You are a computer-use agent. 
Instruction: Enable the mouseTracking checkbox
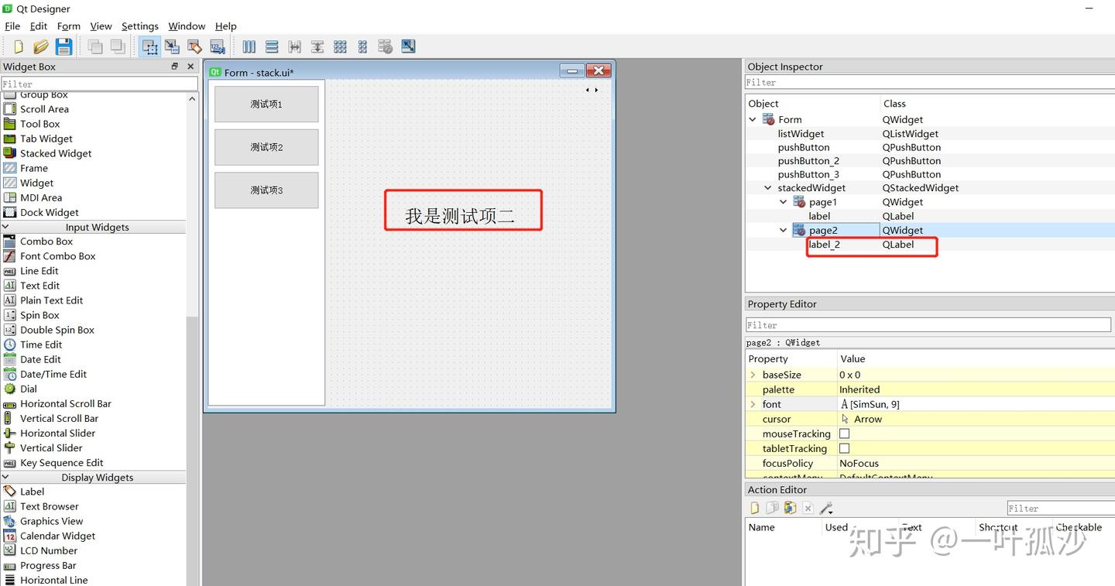point(844,434)
